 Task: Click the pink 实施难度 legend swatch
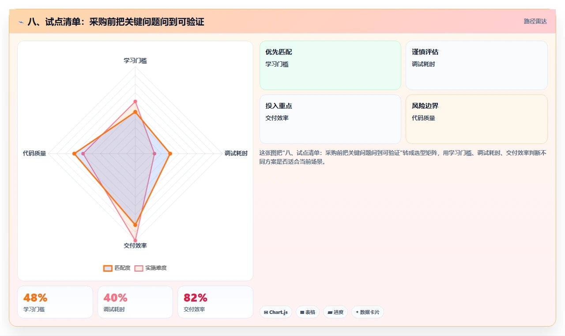pyautogui.click(x=139, y=268)
